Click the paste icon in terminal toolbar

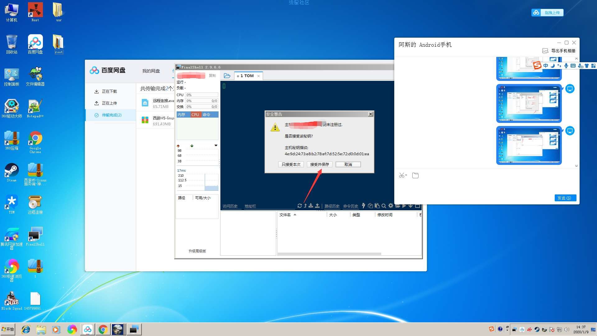(x=377, y=206)
